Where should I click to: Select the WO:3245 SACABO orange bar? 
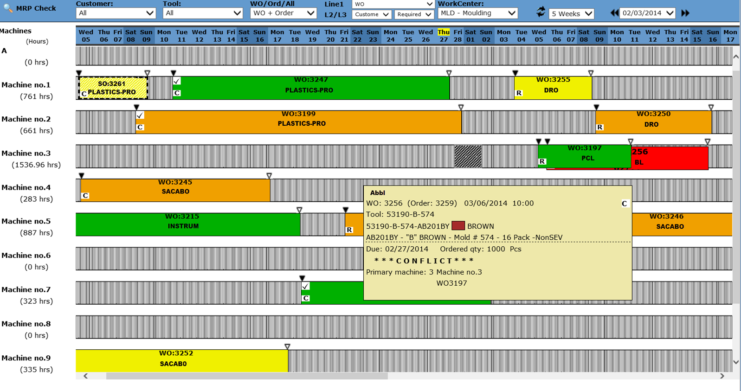175,190
